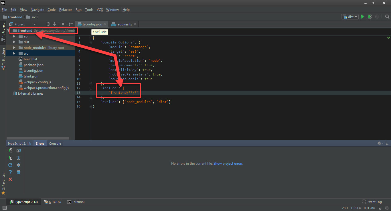Expand the node_modules folder
The height and width of the screenshot is (211, 391).
coord(14,48)
